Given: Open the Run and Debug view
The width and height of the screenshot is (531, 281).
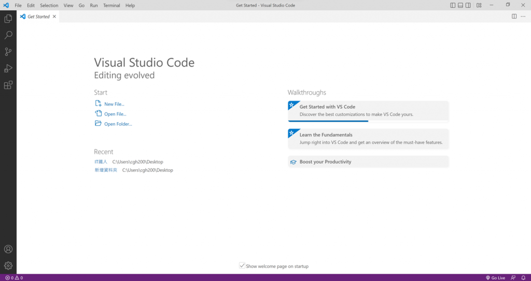Looking at the screenshot, I should click(x=8, y=68).
